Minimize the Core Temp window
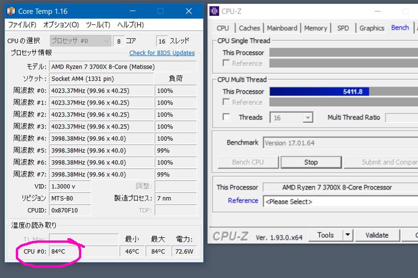Image resolution: width=418 pixels, height=278 pixels. 132,11
